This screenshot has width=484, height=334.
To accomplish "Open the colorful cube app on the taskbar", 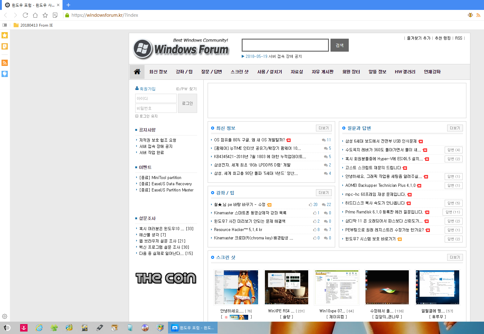I will pyautogui.click(x=160, y=328).
